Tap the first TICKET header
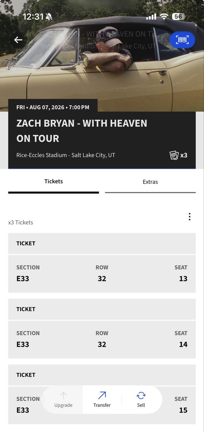Screen dimensions: 204x432 point(102,243)
